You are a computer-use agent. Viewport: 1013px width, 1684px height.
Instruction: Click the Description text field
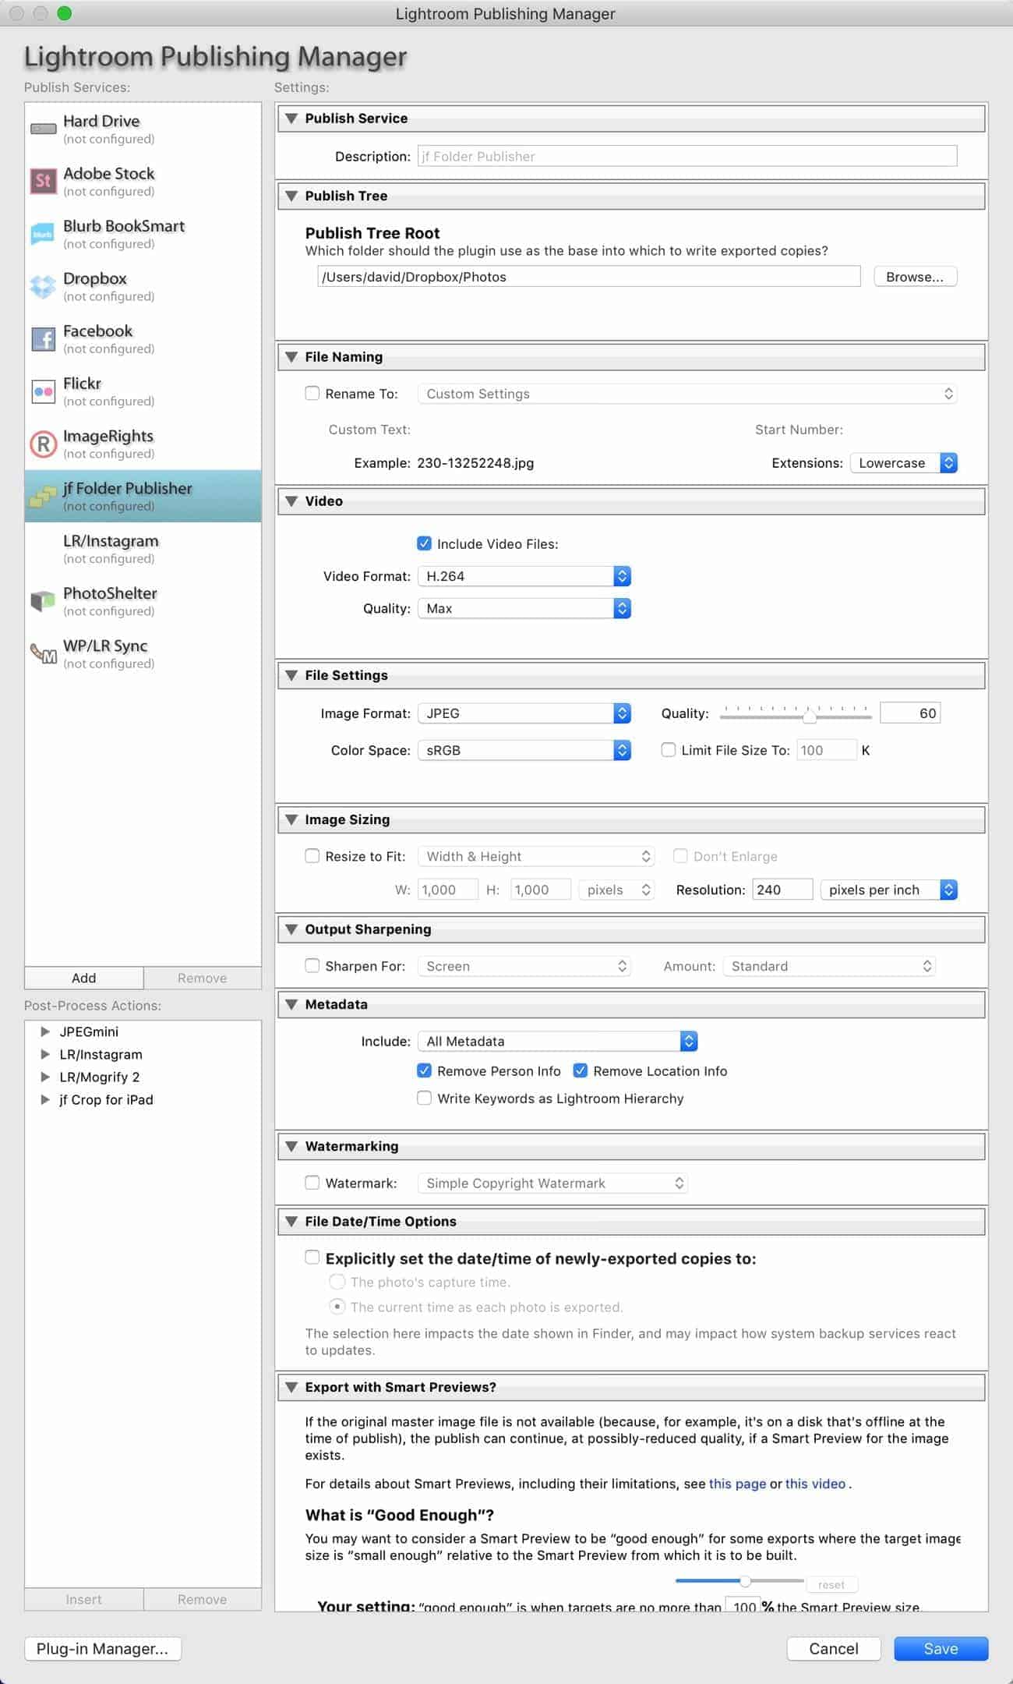click(687, 156)
